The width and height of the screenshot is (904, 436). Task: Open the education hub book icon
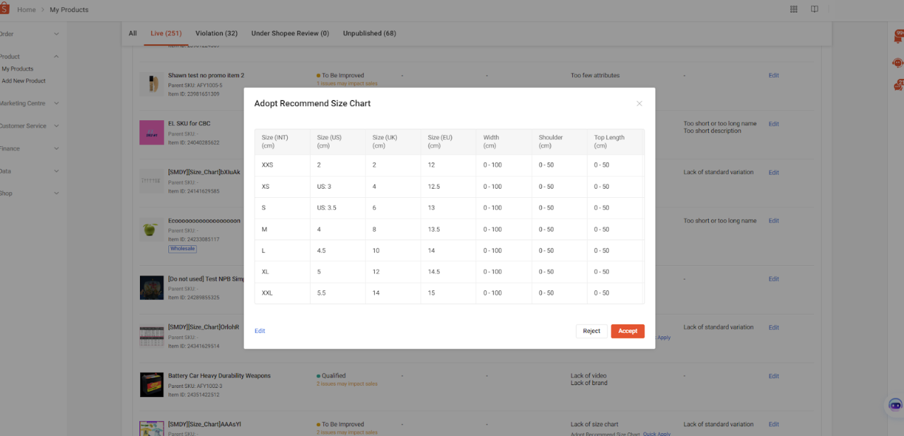click(814, 9)
